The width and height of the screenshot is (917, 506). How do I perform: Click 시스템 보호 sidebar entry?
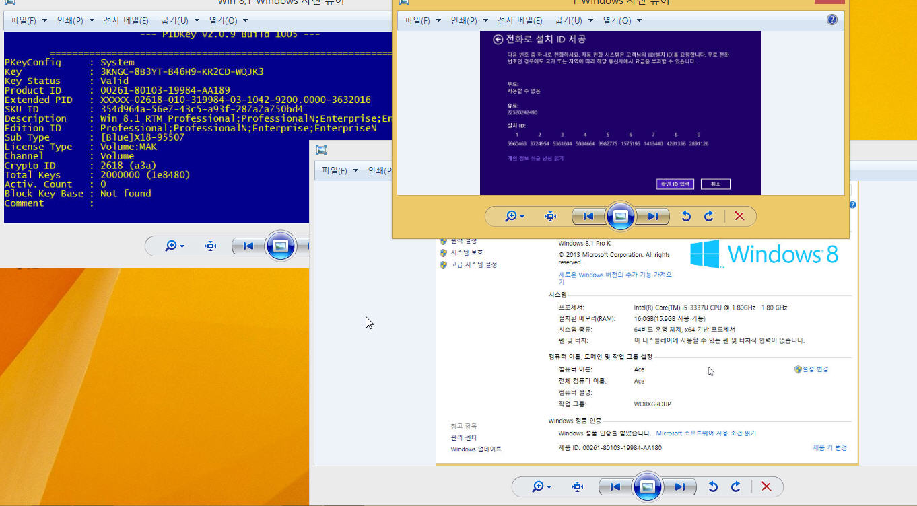(x=467, y=252)
